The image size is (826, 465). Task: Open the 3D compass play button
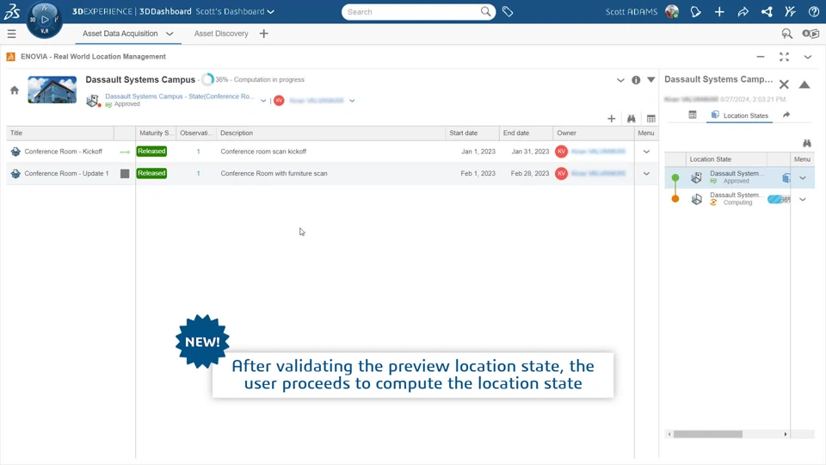(x=44, y=20)
